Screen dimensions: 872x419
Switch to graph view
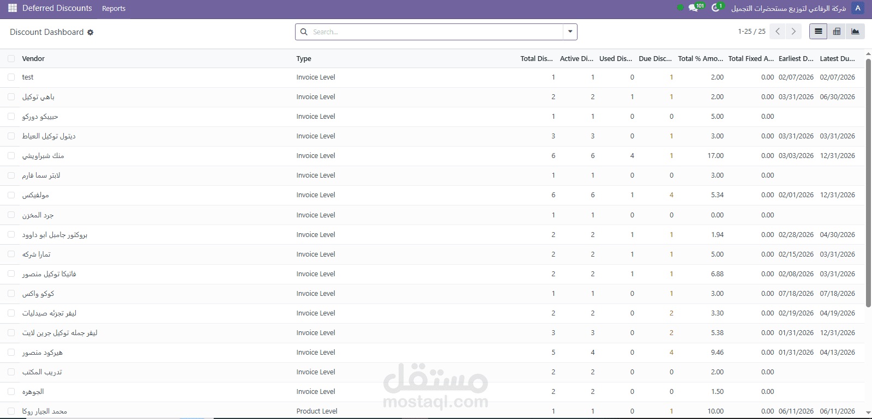point(855,32)
